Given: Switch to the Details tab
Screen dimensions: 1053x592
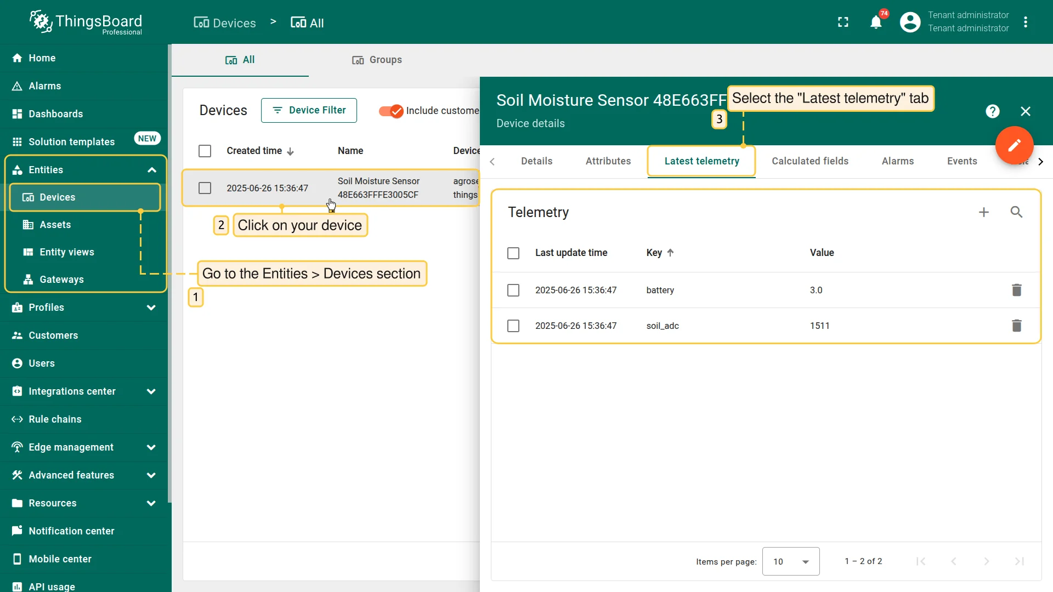Looking at the screenshot, I should point(536,161).
